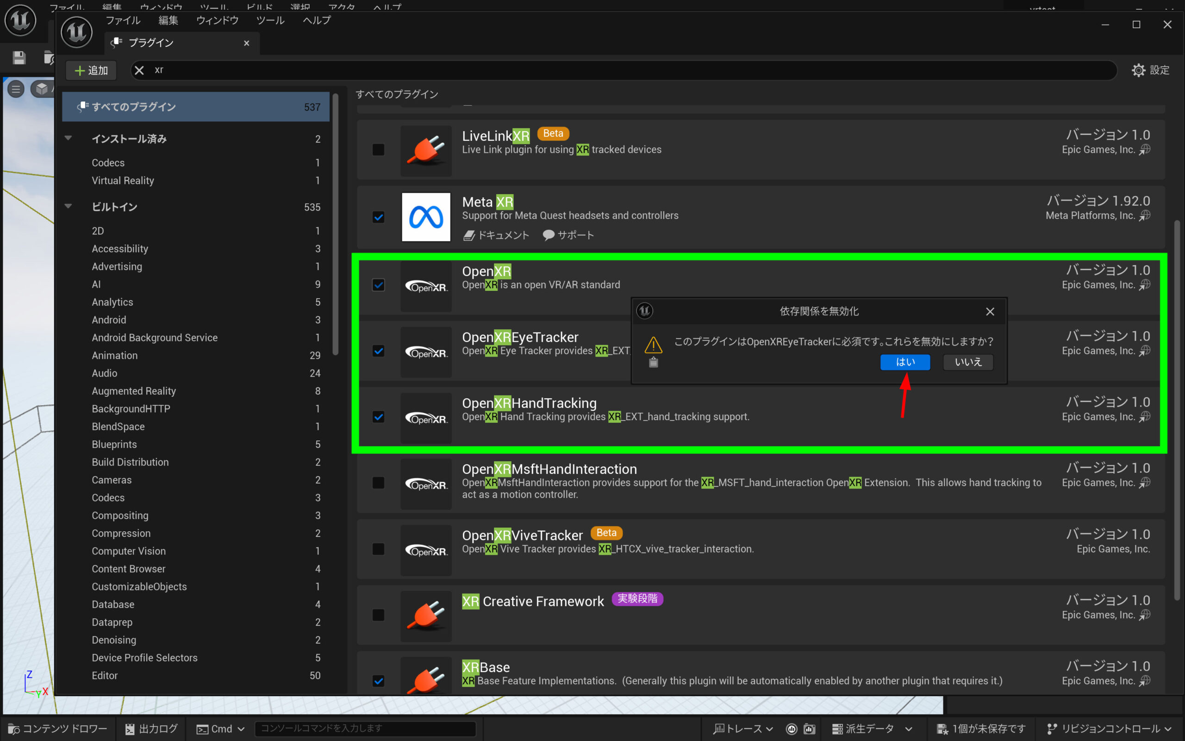Click the Meta XR plugin logo thumbnail

pos(425,217)
